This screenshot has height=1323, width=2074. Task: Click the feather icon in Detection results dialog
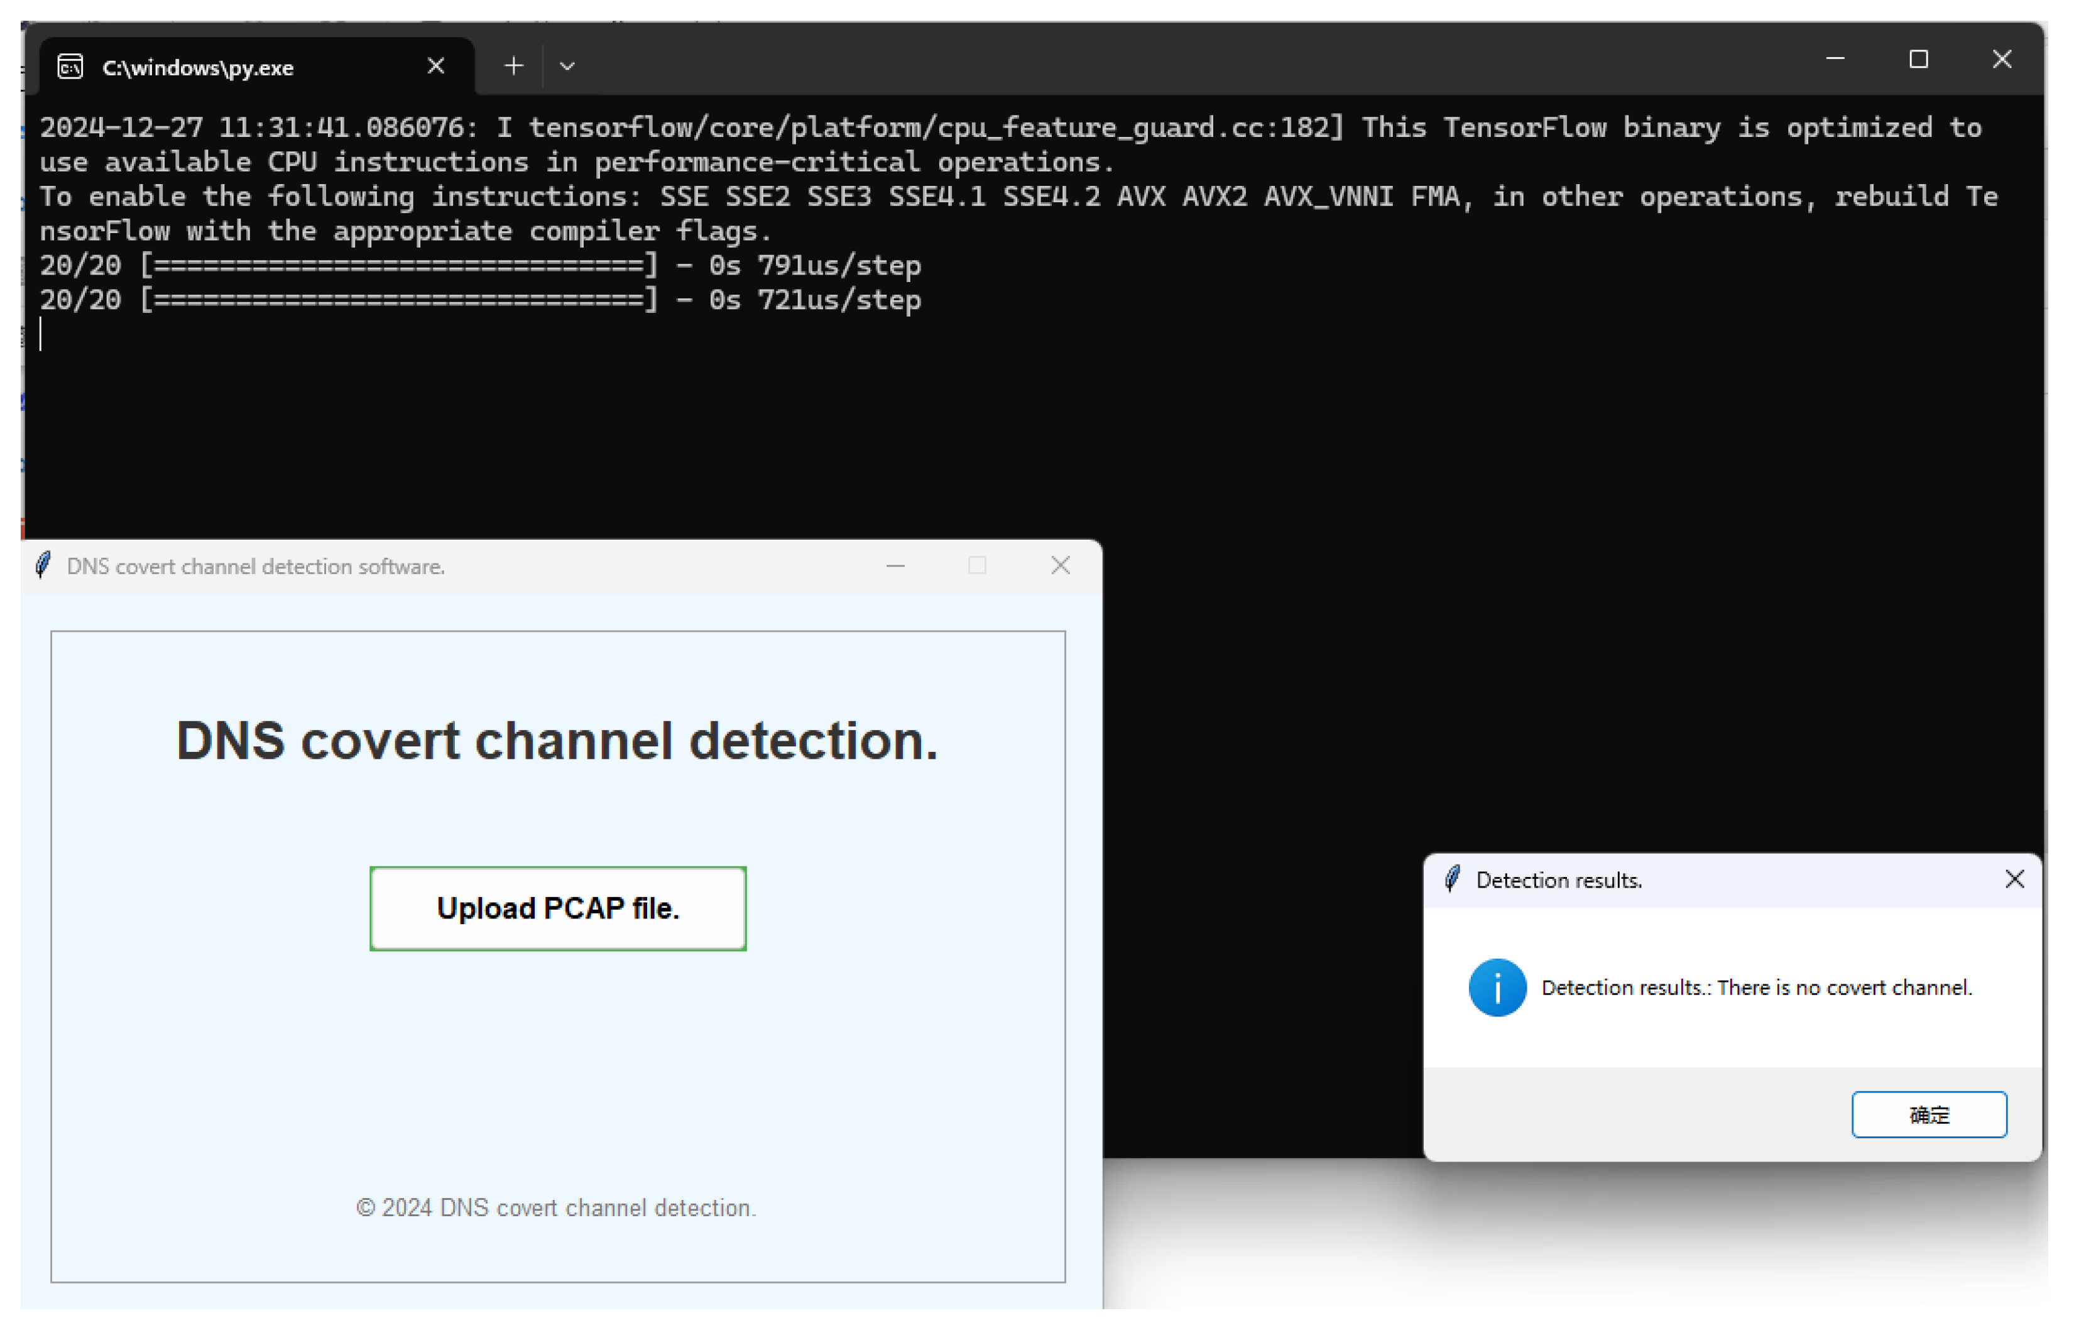[x=1452, y=879]
